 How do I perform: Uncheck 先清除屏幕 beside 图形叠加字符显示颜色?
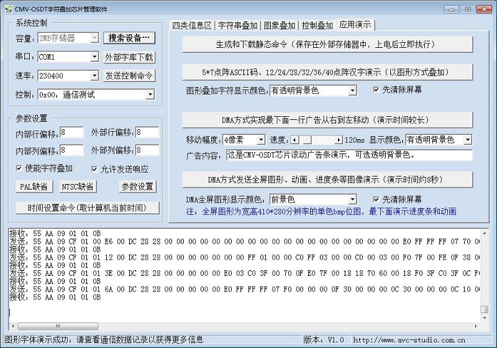(376, 89)
